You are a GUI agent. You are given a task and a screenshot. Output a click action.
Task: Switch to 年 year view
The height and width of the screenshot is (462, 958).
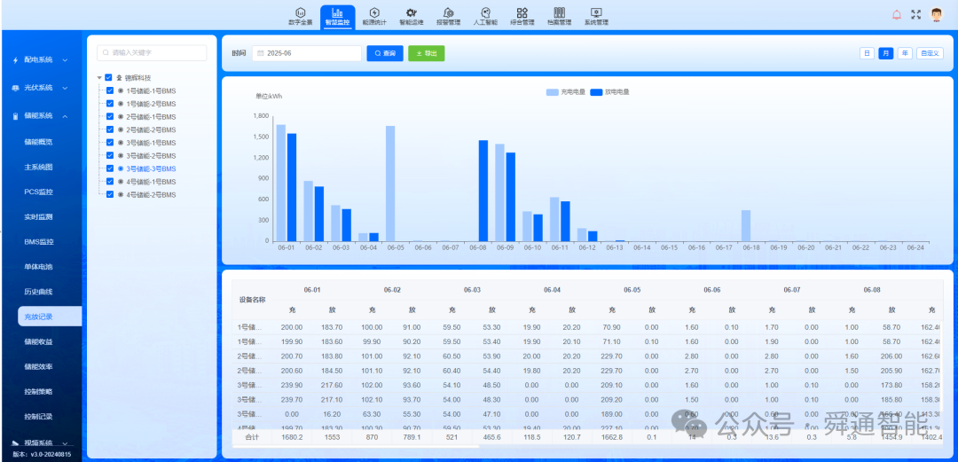(905, 53)
